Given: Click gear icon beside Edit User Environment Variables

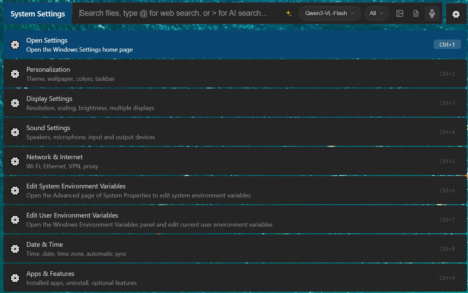Looking at the screenshot, I should [x=15, y=220].
